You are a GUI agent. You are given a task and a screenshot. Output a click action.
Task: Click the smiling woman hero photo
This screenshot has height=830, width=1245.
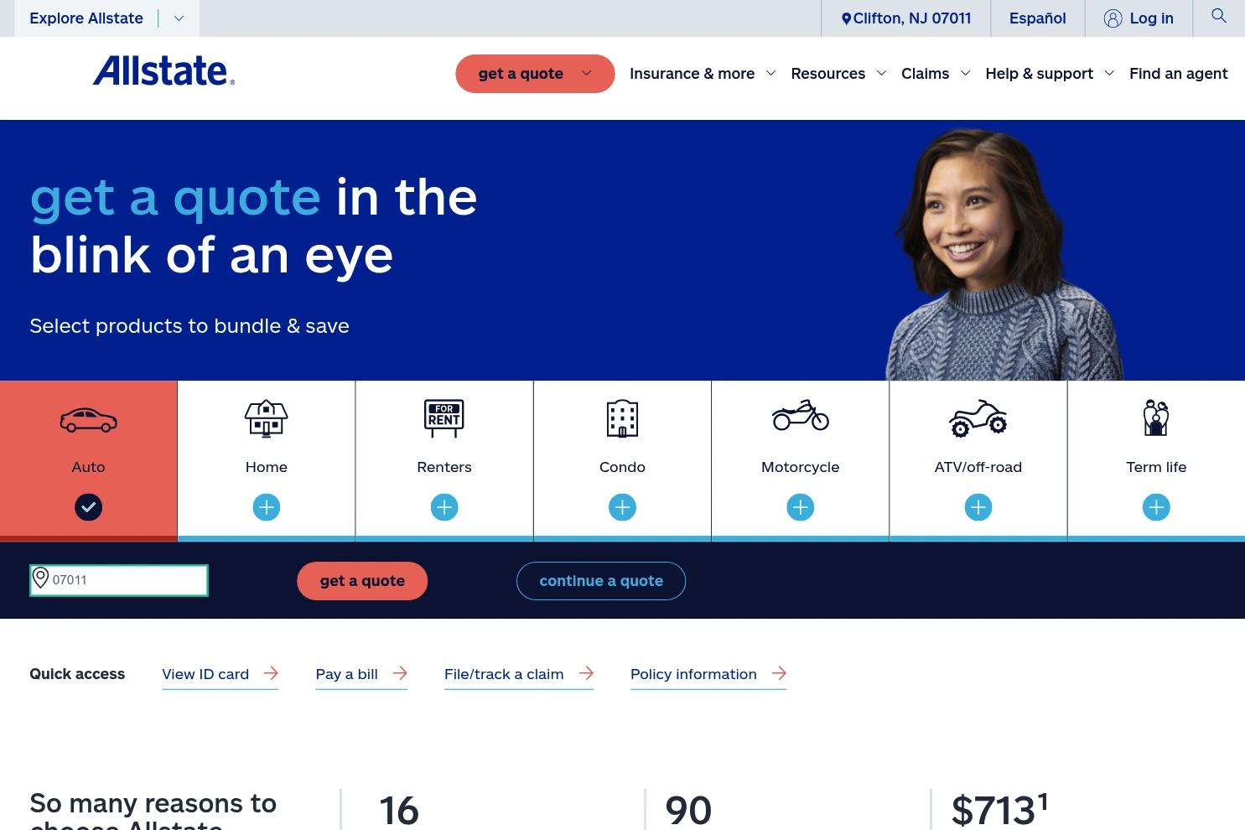(1004, 256)
